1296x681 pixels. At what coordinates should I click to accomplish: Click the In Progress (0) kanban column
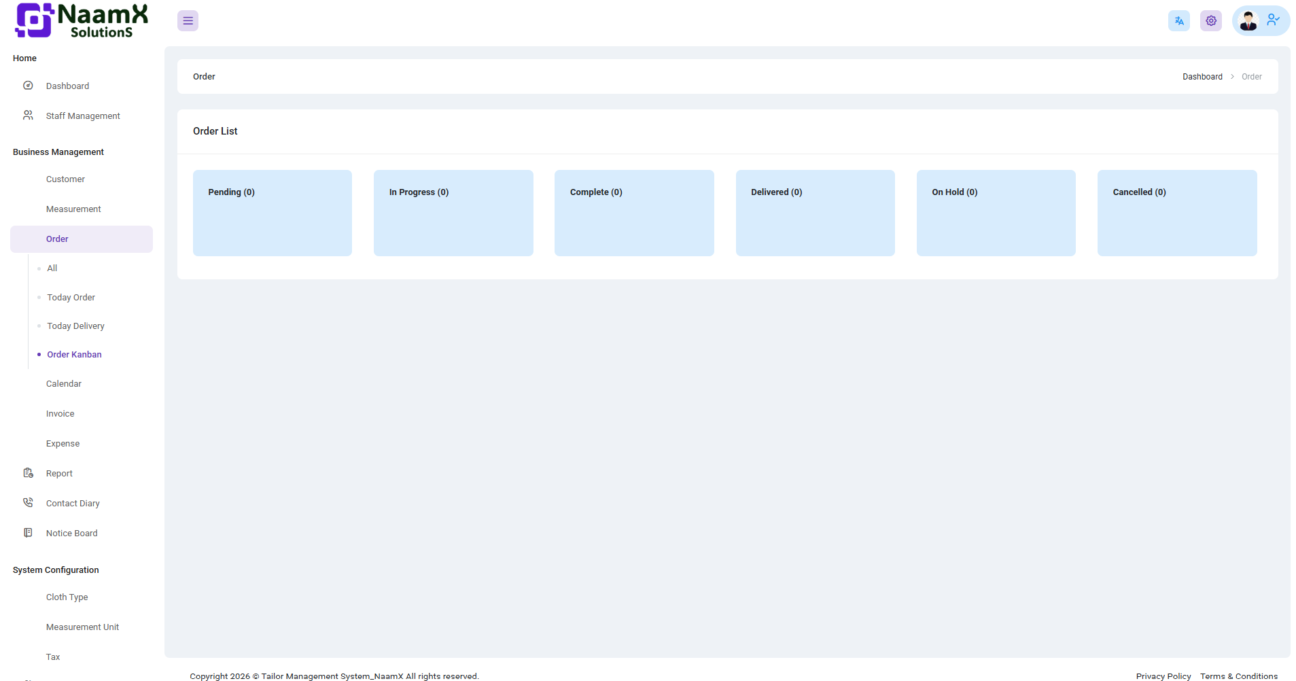click(x=453, y=213)
